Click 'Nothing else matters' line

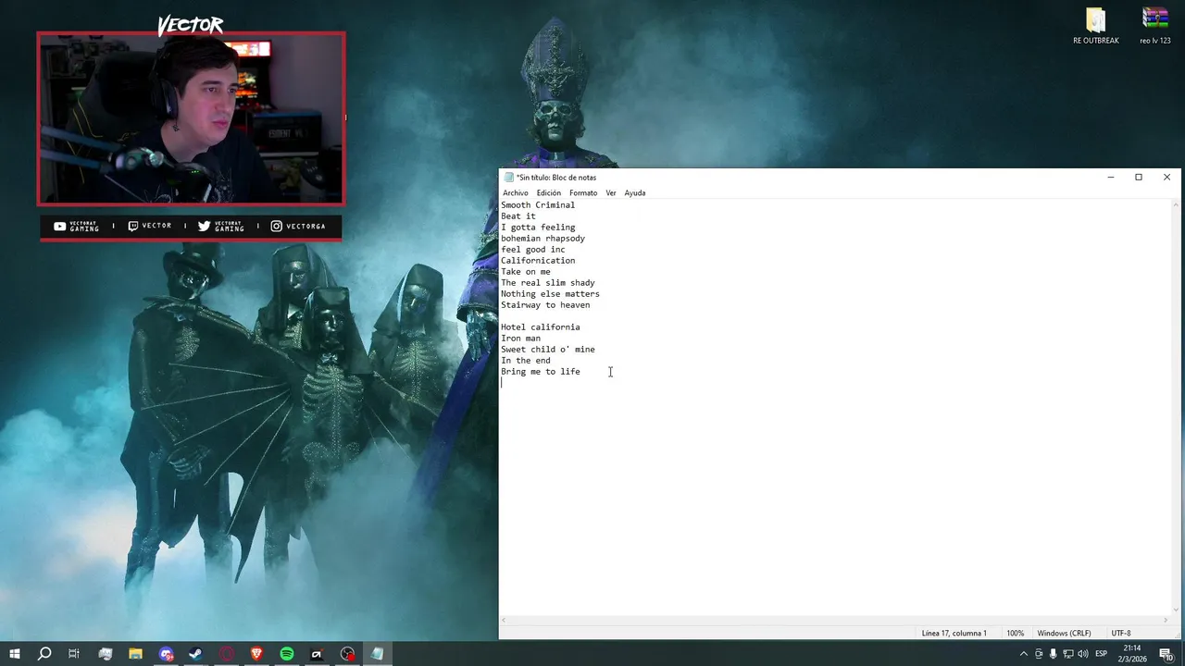click(x=550, y=293)
